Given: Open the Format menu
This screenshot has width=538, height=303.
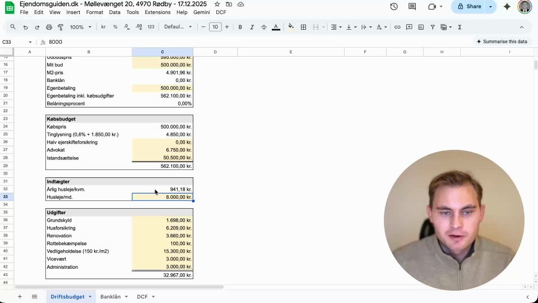Looking at the screenshot, I should coord(95,12).
